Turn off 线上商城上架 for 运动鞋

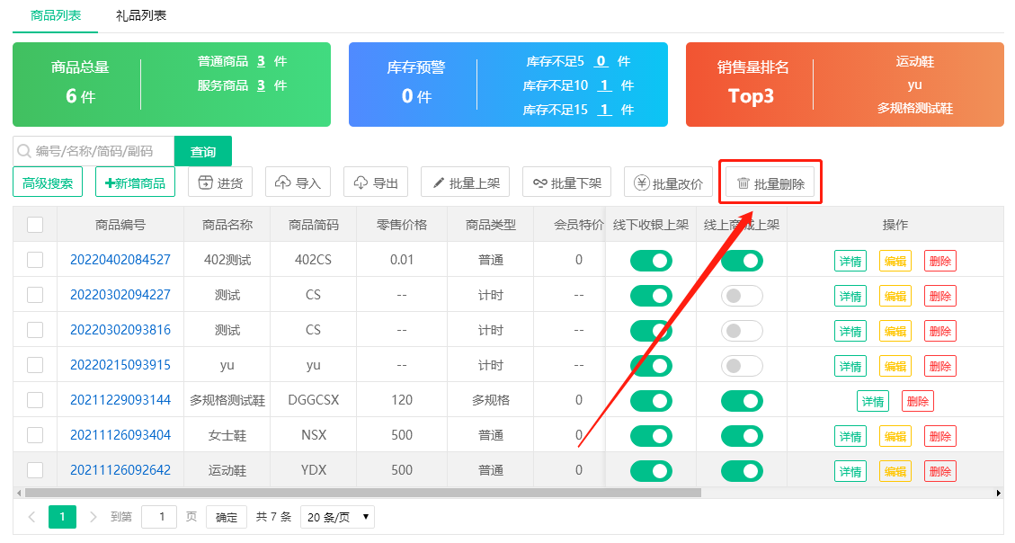pyautogui.click(x=742, y=470)
